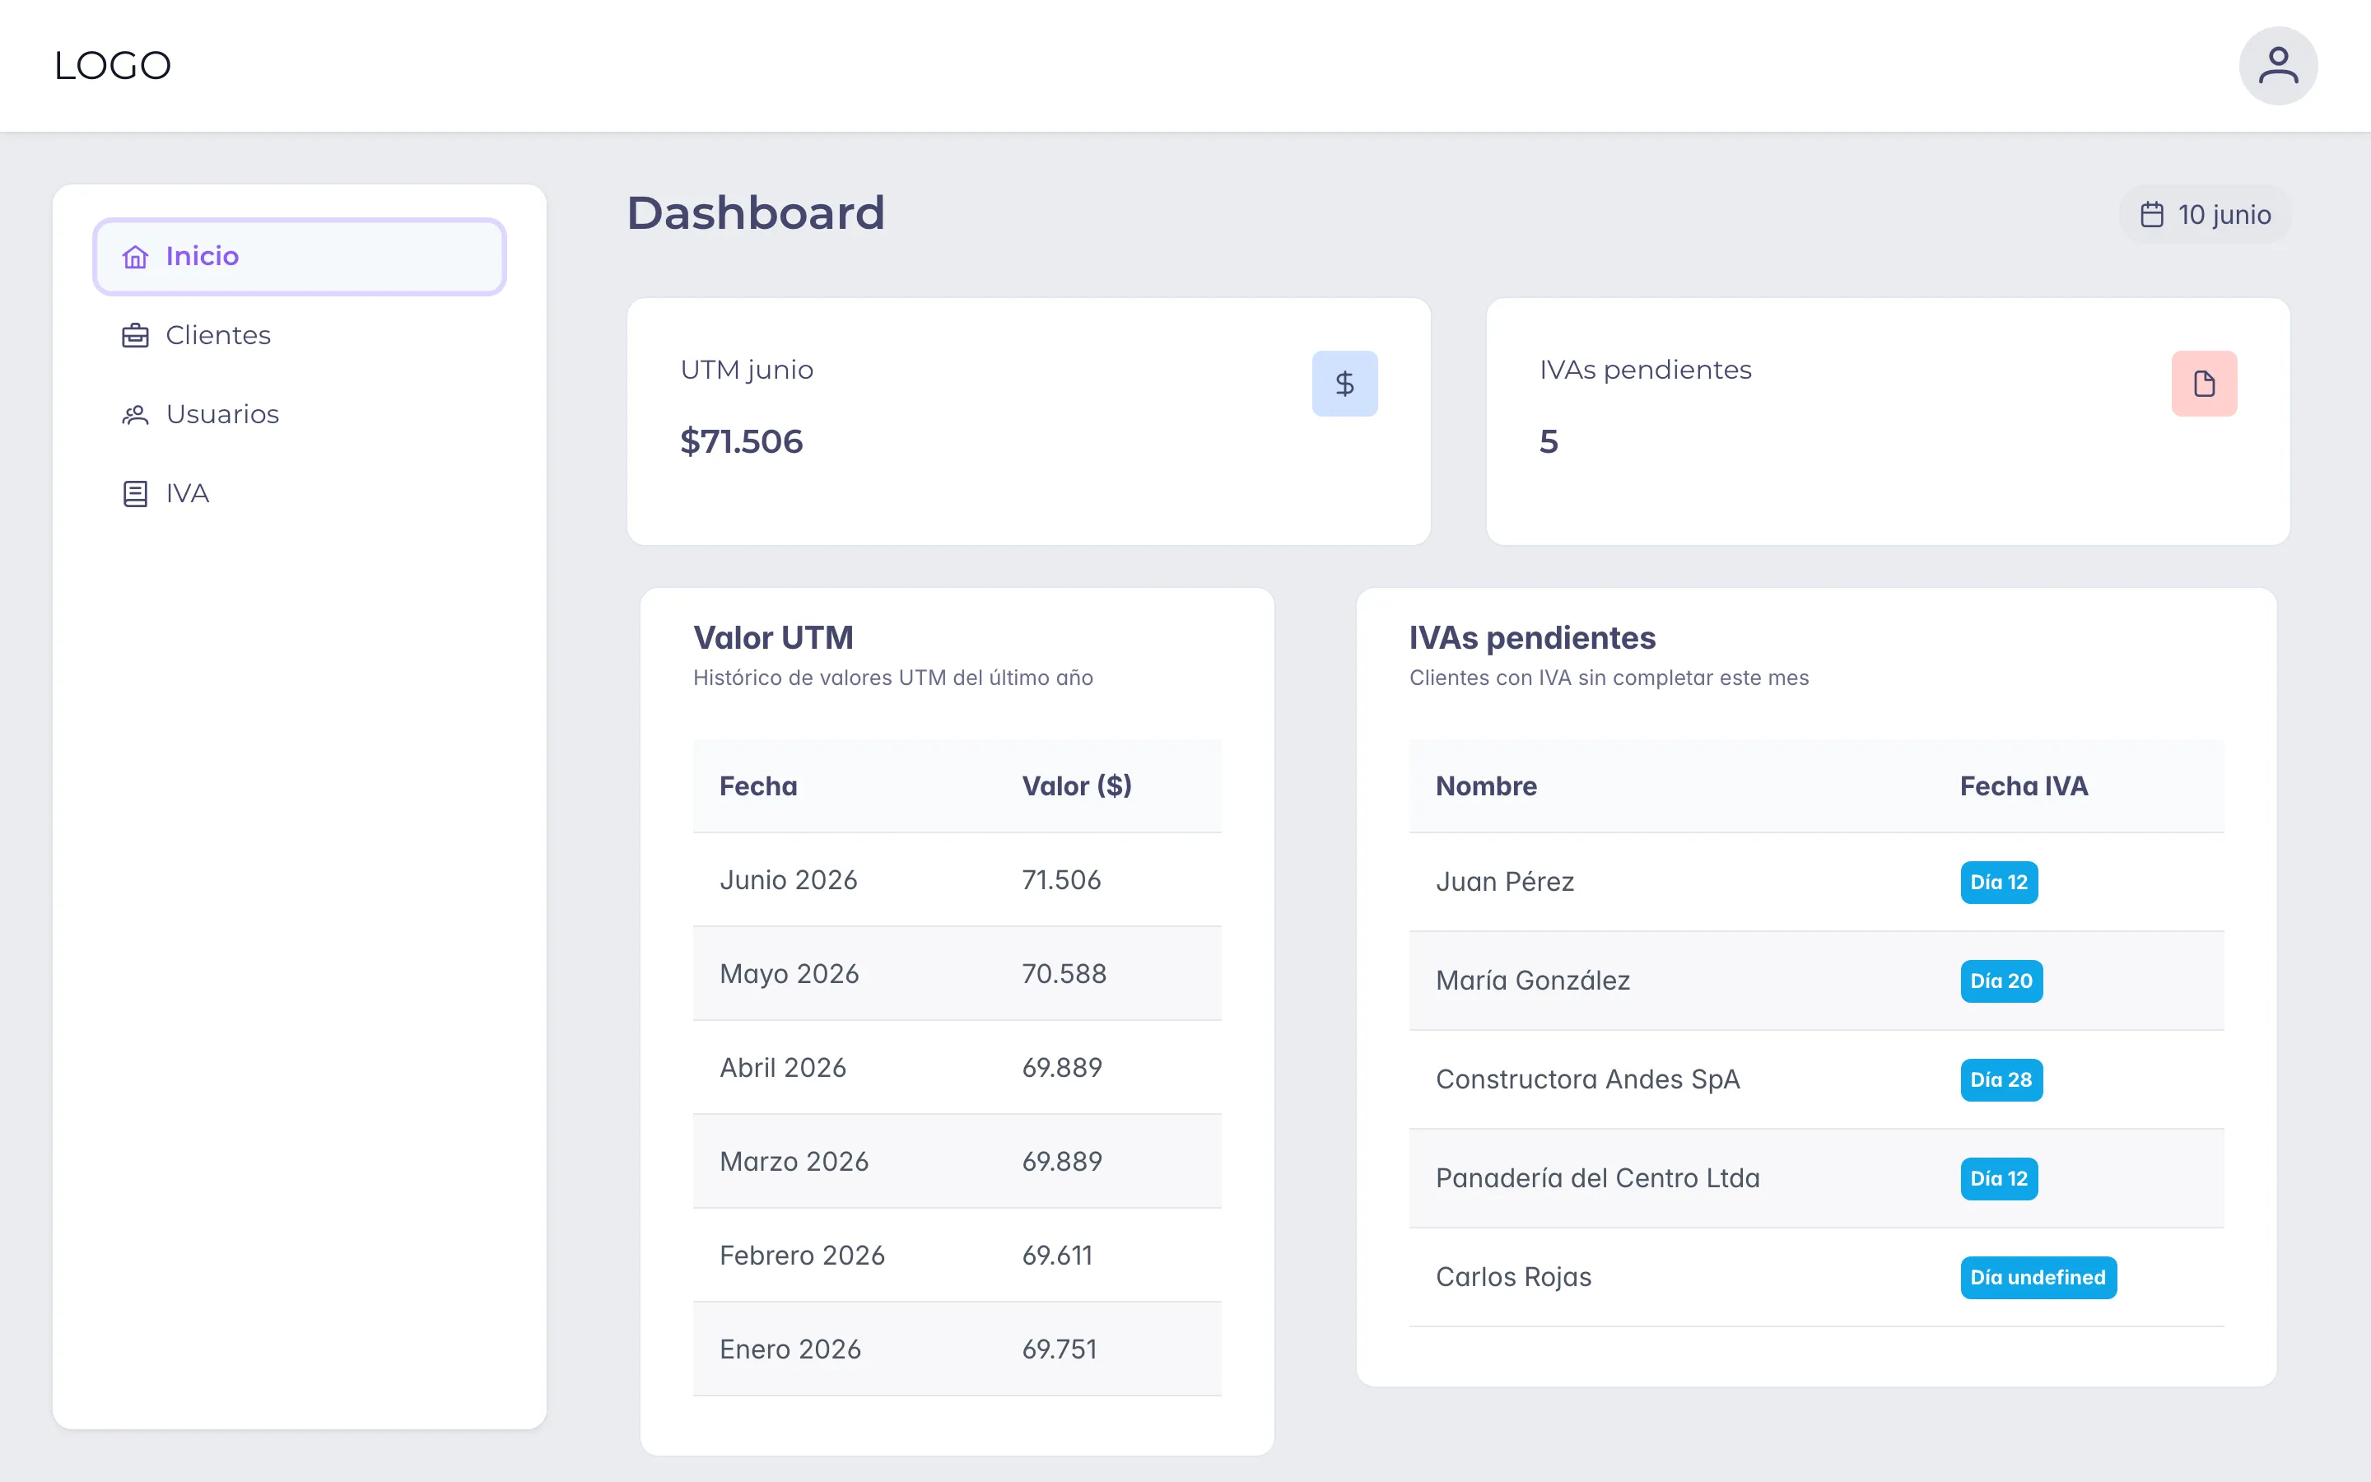Click the Día undefined badge
The width and height of the screenshot is (2371, 1482).
click(2038, 1278)
